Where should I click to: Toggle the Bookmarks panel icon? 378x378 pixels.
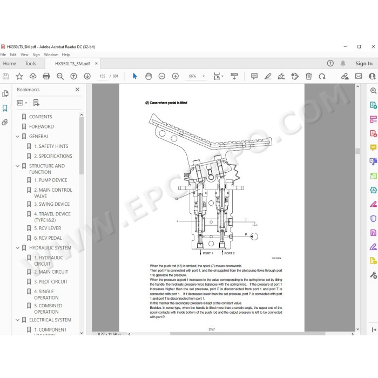(5, 108)
